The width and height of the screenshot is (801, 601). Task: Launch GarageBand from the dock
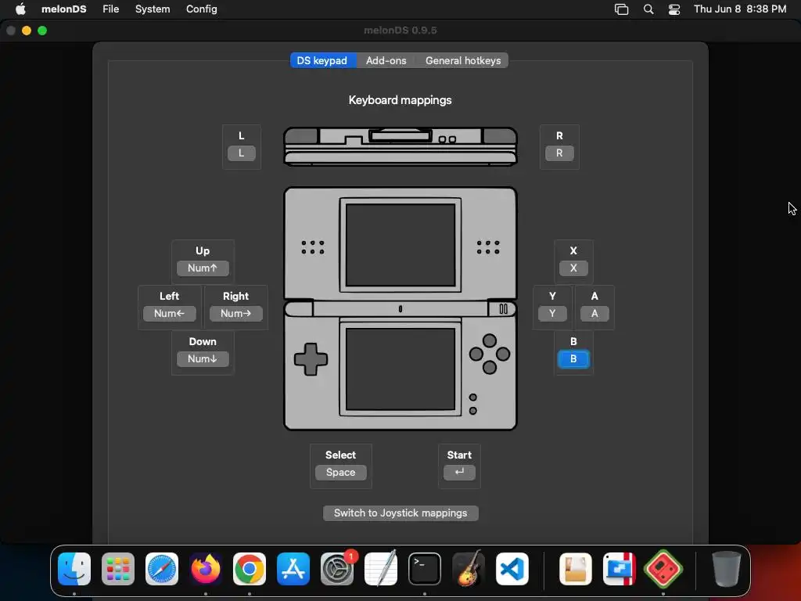coord(469,569)
